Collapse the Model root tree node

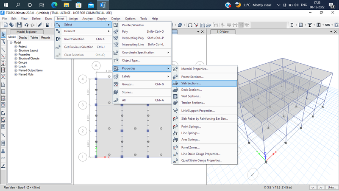tap(11, 43)
